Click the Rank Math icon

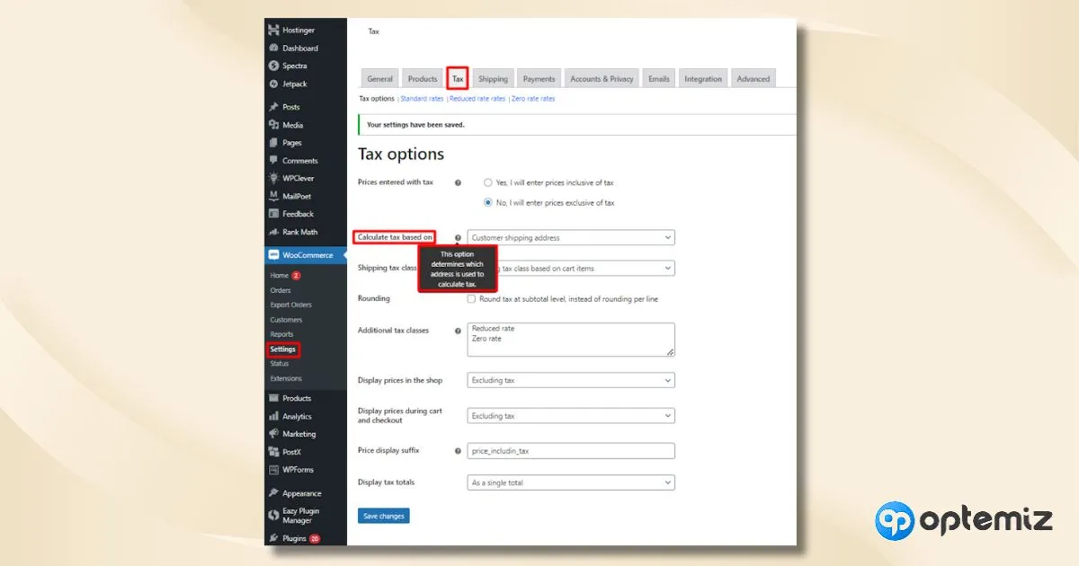coord(273,232)
